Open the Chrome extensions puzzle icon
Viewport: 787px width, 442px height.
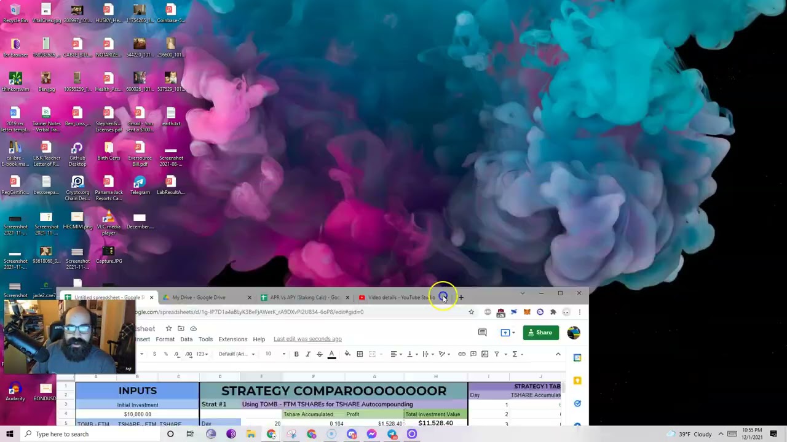pos(553,312)
